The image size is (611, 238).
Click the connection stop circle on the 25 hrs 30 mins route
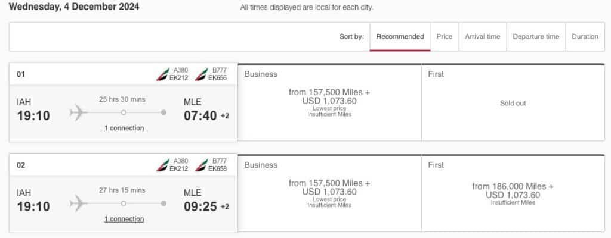124,112
